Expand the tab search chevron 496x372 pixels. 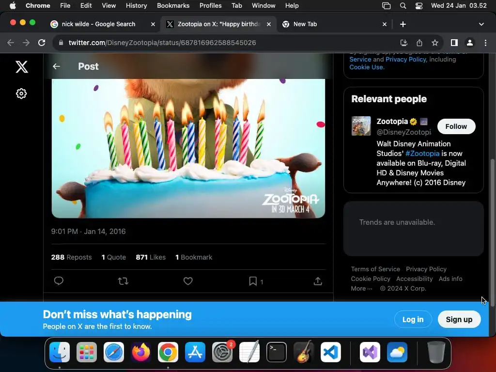pos(481,24)
